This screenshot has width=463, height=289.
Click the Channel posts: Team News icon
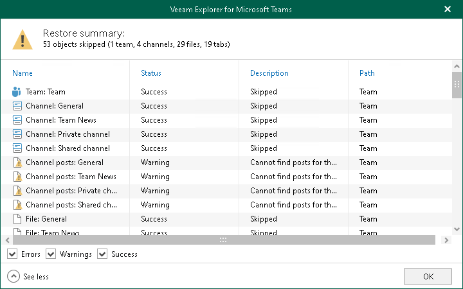point(17,177)
